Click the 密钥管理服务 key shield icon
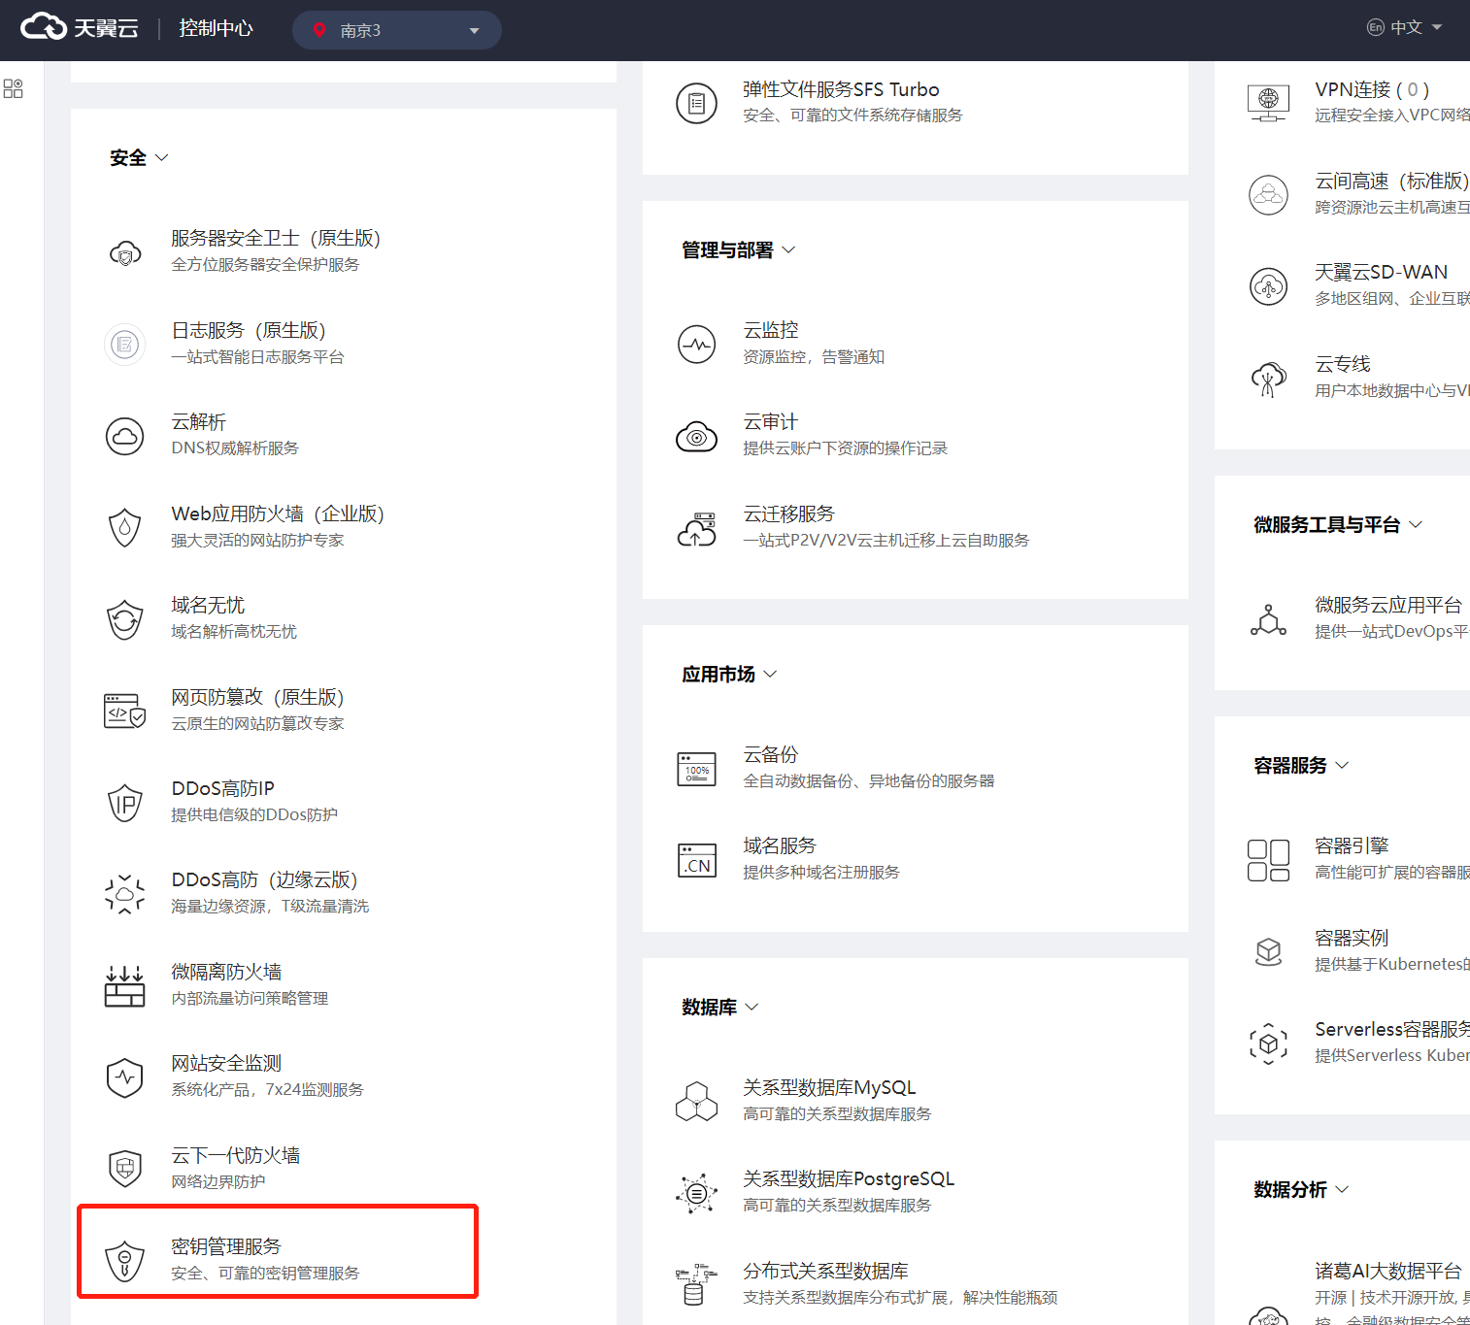Image resolution: width=1470 pixels, height=1325 pixels. (x=125, y=1261)
